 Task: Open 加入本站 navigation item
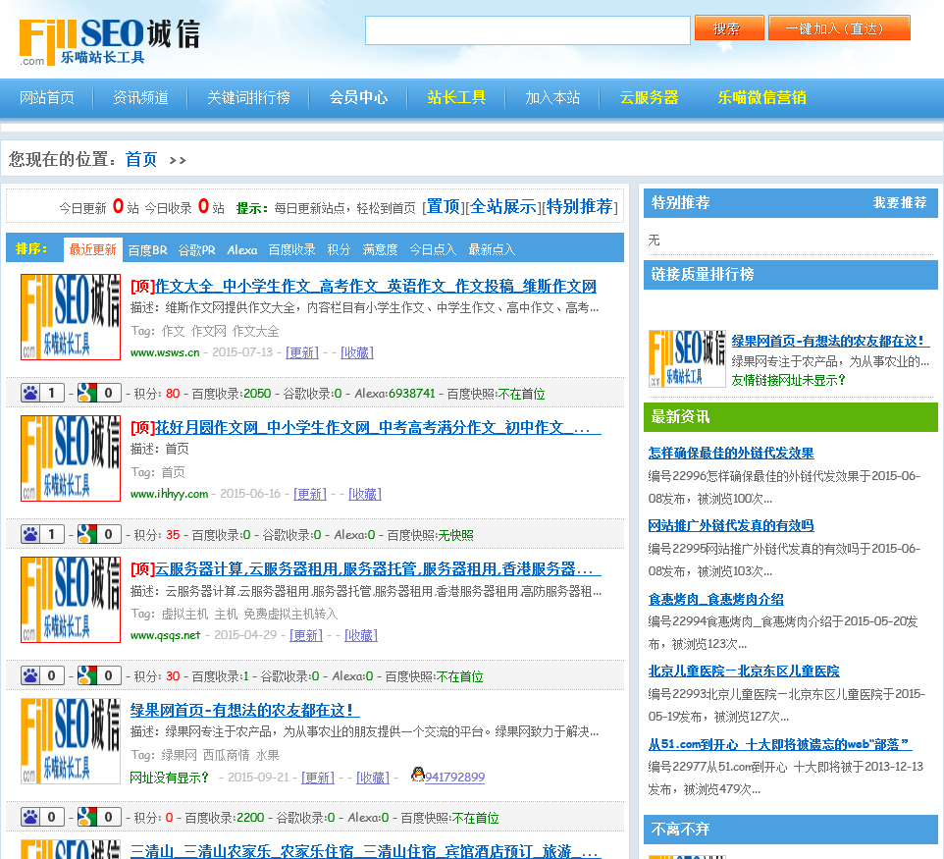552,97
